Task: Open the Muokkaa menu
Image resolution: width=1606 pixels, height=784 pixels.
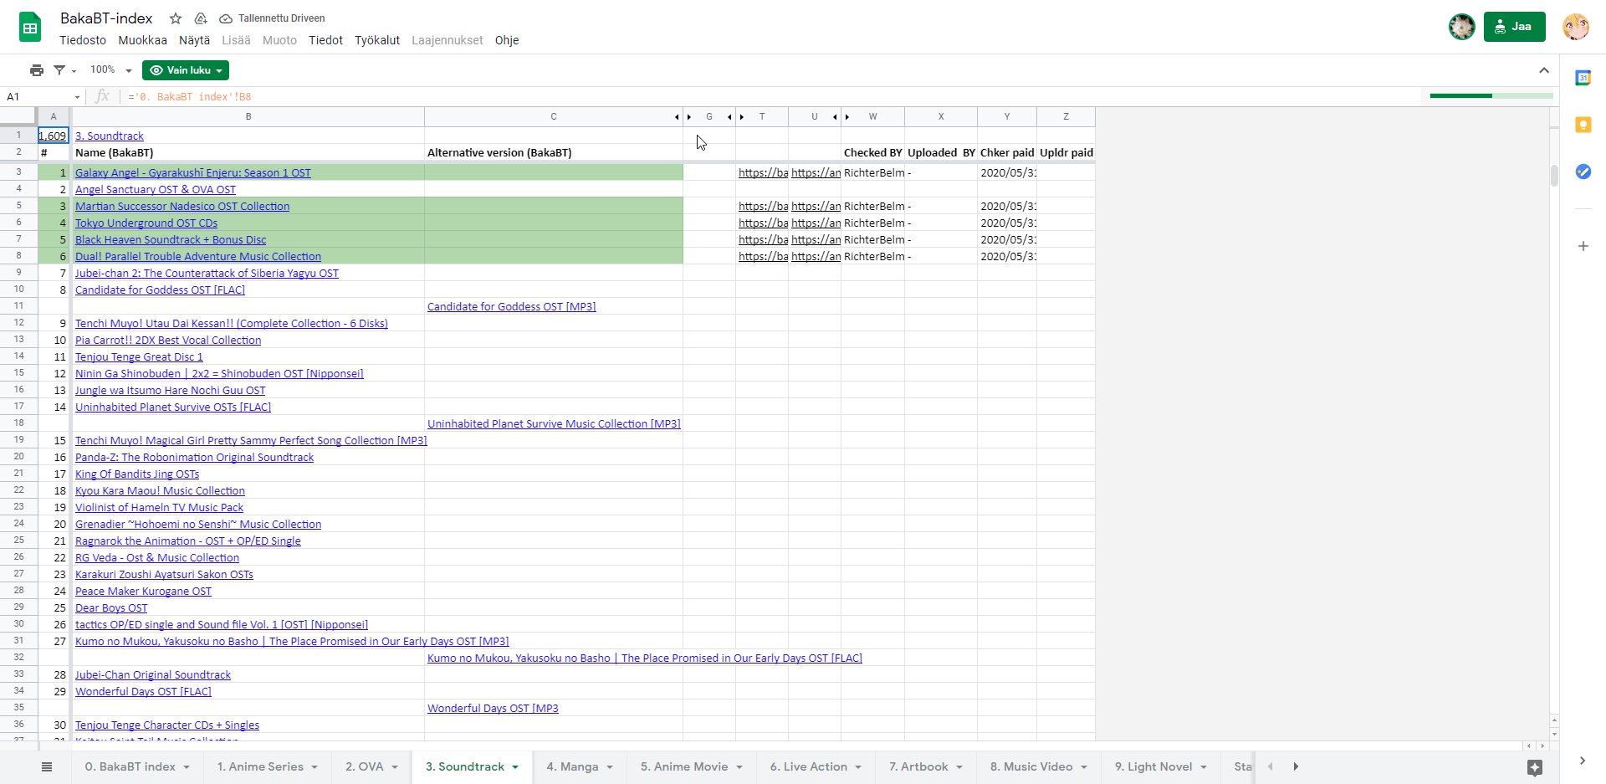Action: tap(142, 40)
